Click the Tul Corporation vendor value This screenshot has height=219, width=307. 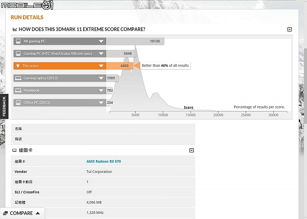pos(99,172)
